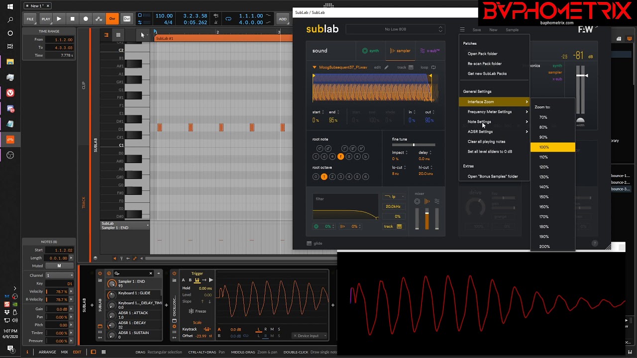Open the ADD menu in transport
The height and width of the screenshot is (358, 637).
pos(283,19)
